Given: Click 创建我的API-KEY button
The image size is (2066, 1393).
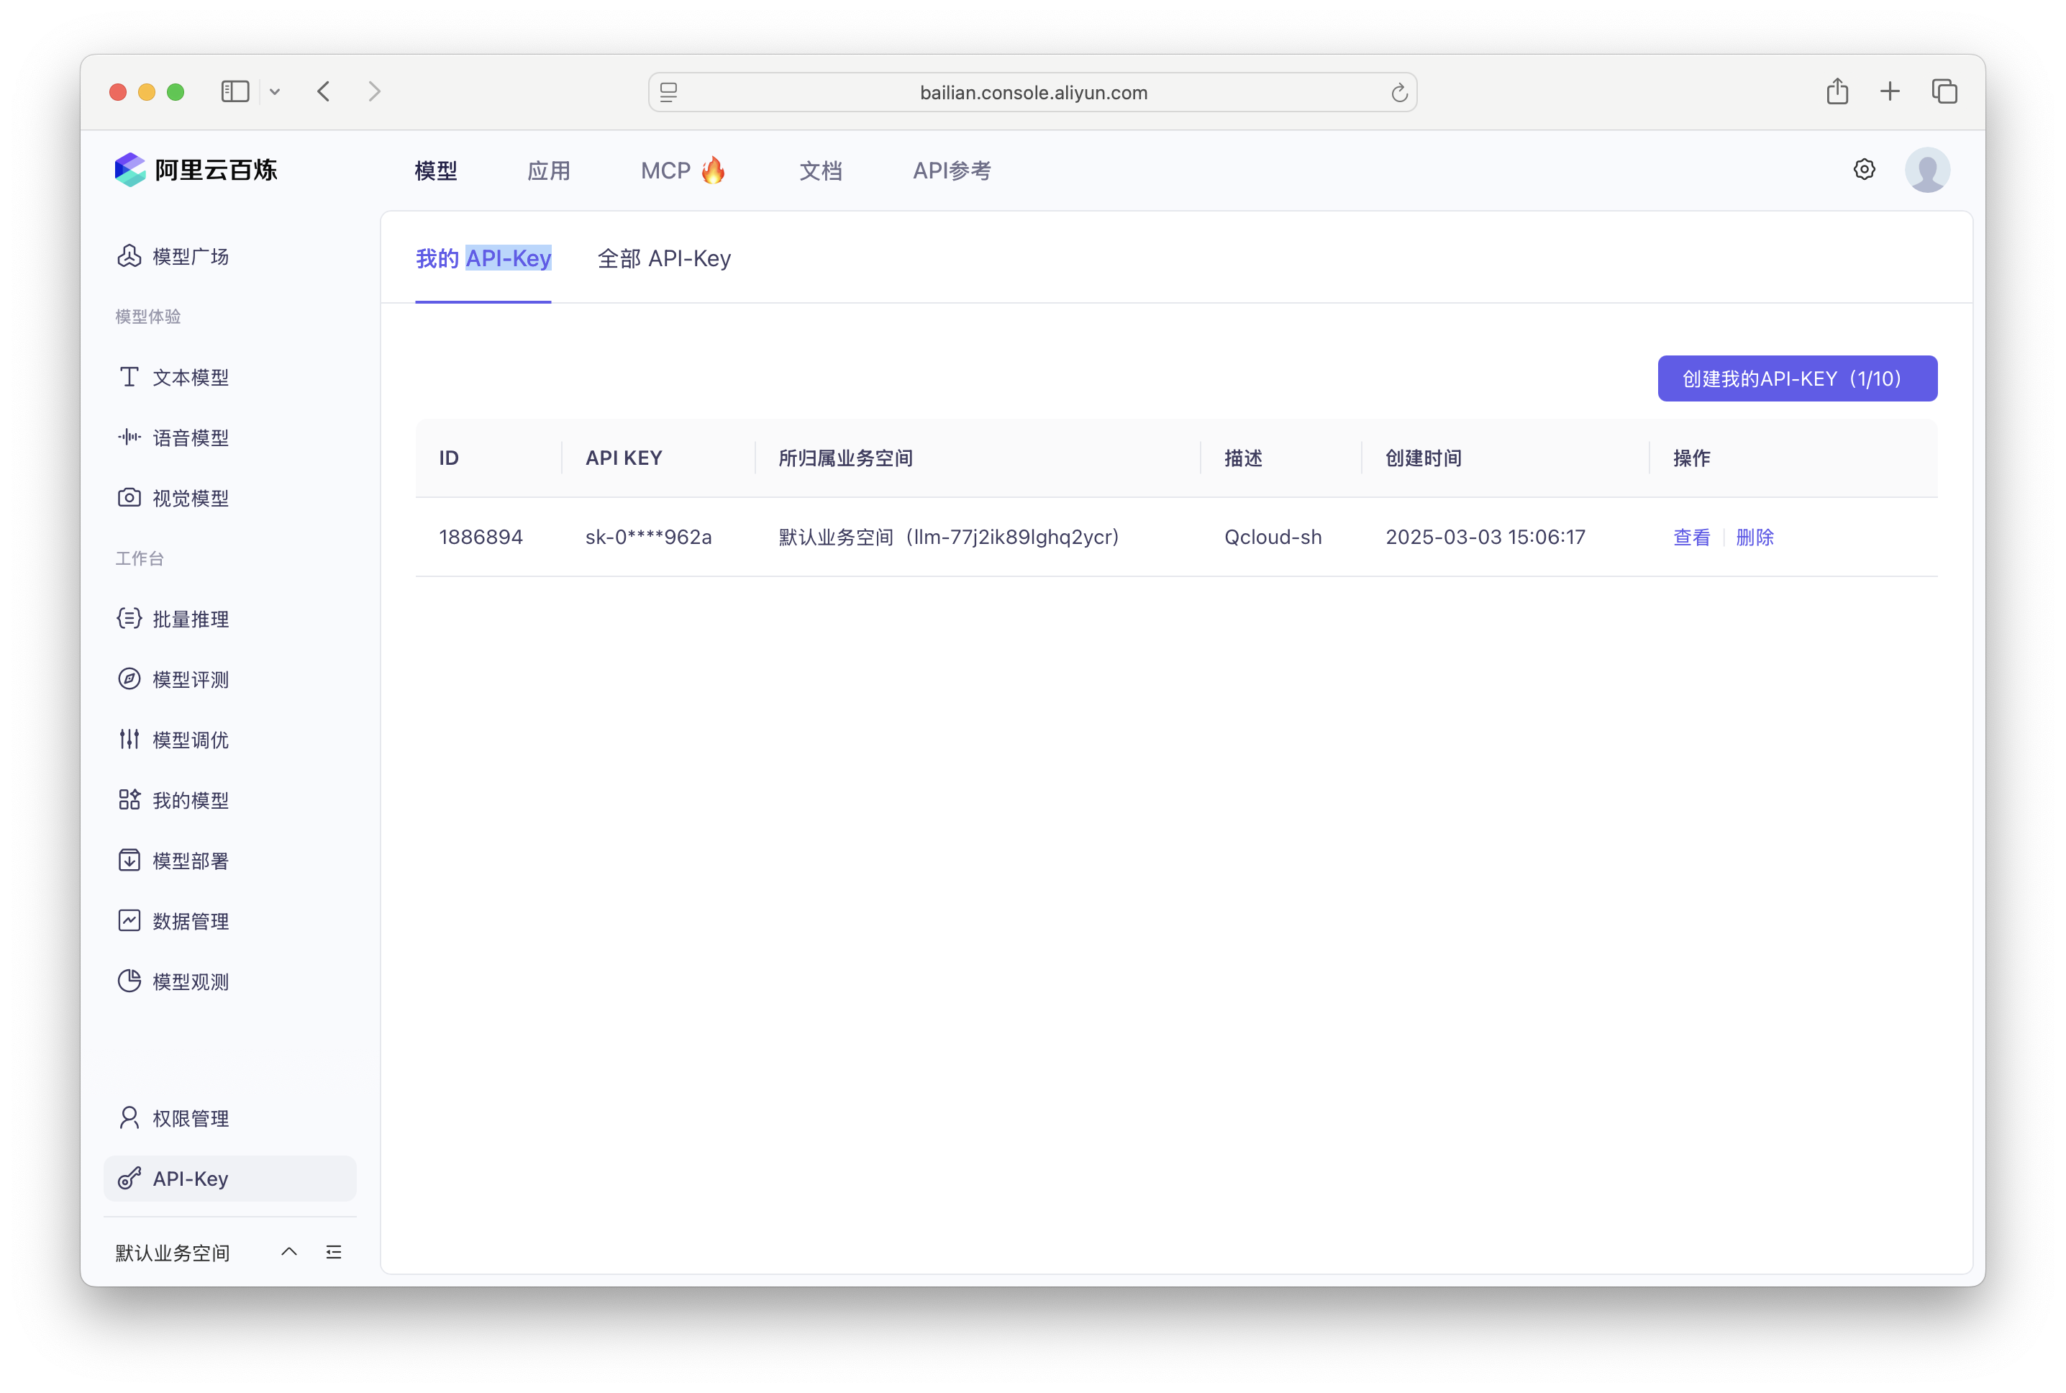Looking at the screenshot, I should (1796, 378).
